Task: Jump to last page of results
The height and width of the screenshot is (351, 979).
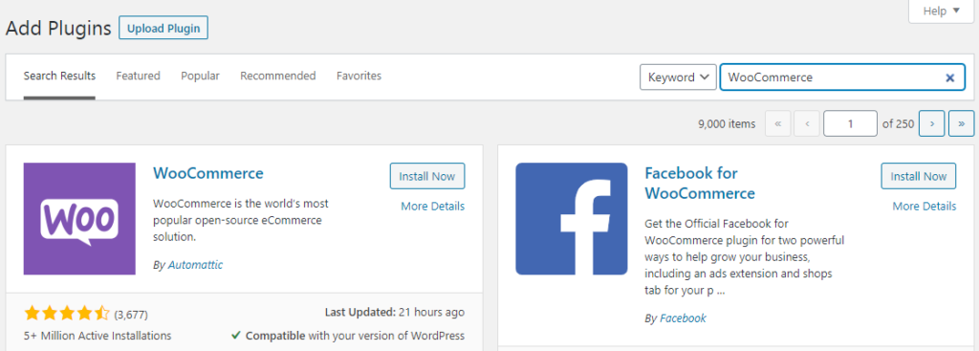Action: pyautogui.click(x=961, y=123)
